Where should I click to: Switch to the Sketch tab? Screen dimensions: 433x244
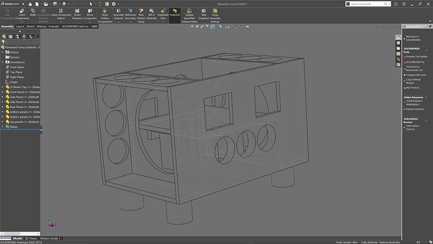click(30, 26)
